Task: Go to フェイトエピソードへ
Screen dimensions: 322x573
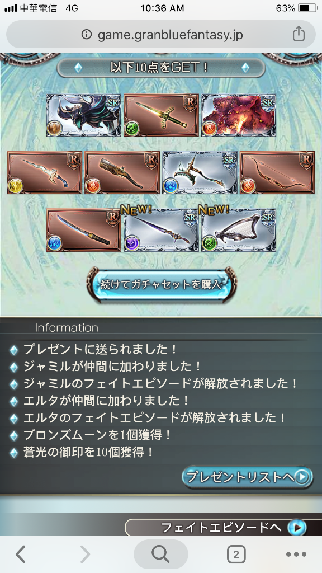Action: point(224,527)
